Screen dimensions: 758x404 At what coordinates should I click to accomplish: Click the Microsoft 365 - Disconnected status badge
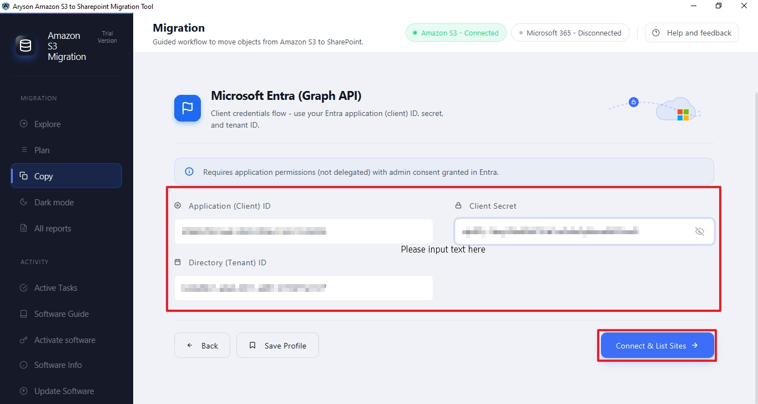570,33
